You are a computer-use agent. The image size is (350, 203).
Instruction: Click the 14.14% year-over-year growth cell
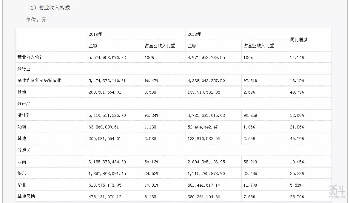[297, 57]
